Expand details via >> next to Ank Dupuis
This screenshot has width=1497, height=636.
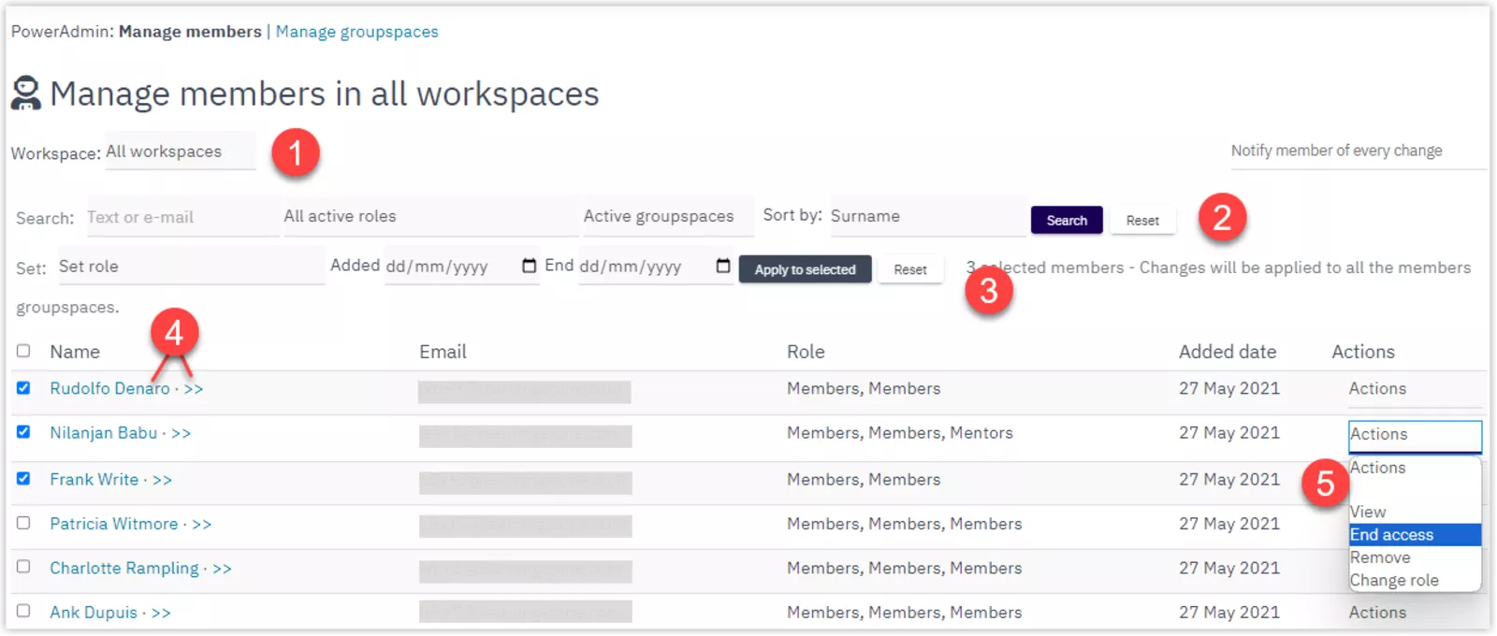161,614
